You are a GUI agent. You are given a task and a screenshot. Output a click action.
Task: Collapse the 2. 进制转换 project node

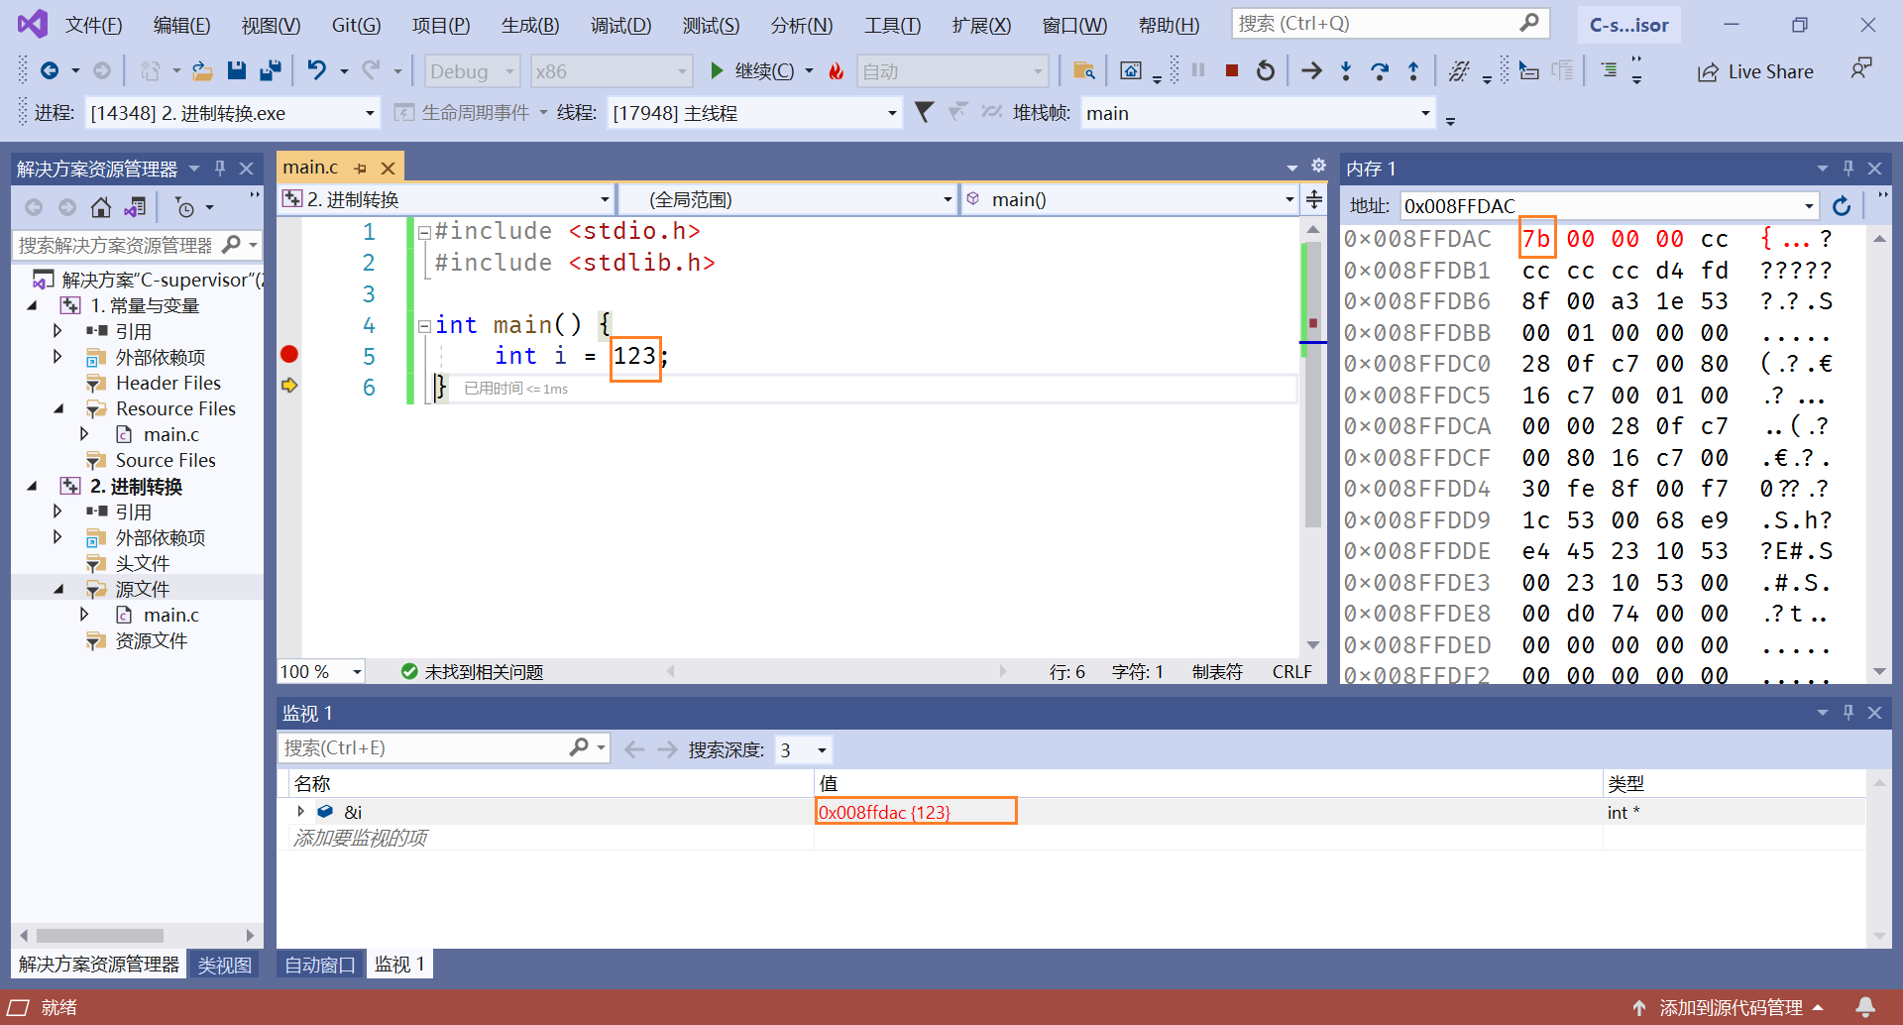pos(33,486)
